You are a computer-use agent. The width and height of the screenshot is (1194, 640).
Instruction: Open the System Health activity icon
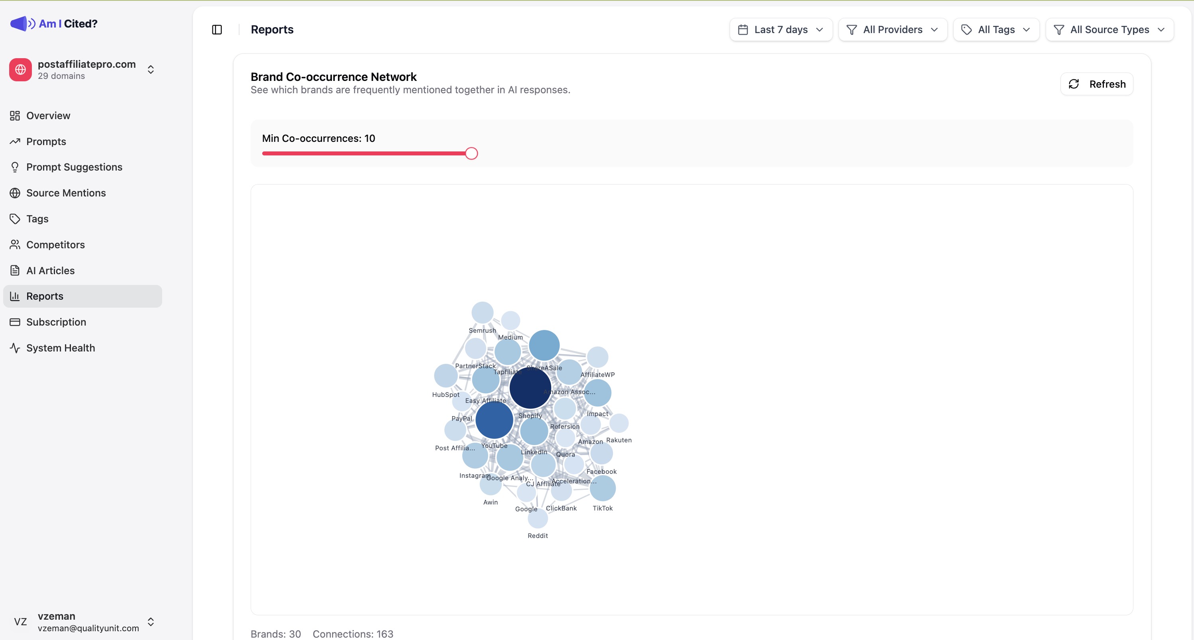[15, 347]
